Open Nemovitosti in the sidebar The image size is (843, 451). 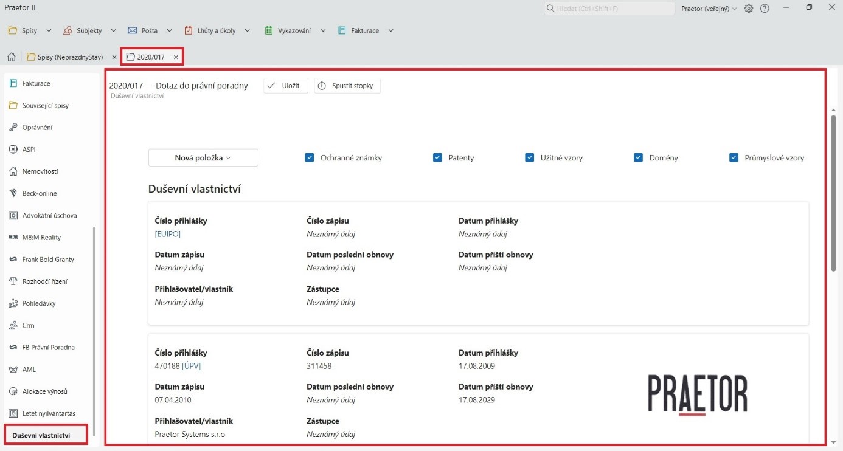40,171
